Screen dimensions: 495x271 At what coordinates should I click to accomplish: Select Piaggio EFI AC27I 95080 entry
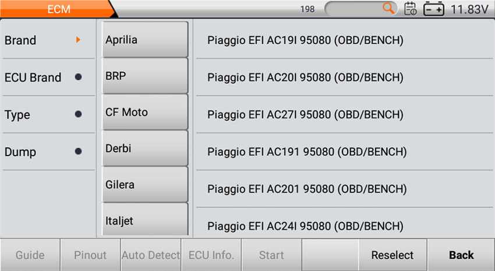tap(305, 115)
